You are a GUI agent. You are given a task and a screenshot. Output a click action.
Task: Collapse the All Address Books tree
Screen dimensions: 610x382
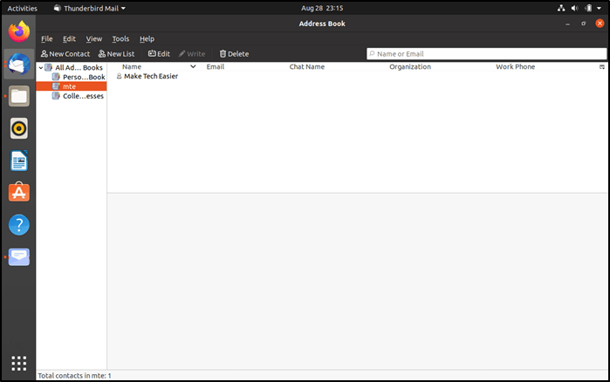pyautogui.click(x=41, y=68)
